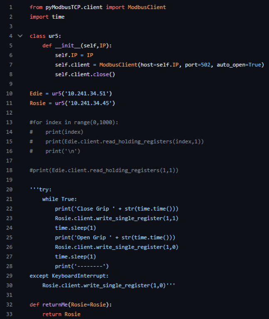Screen dimensions: 269x319
Task: Place cursor on 'import time' statement
Action: pyautogui.click(x=47, y=17)
